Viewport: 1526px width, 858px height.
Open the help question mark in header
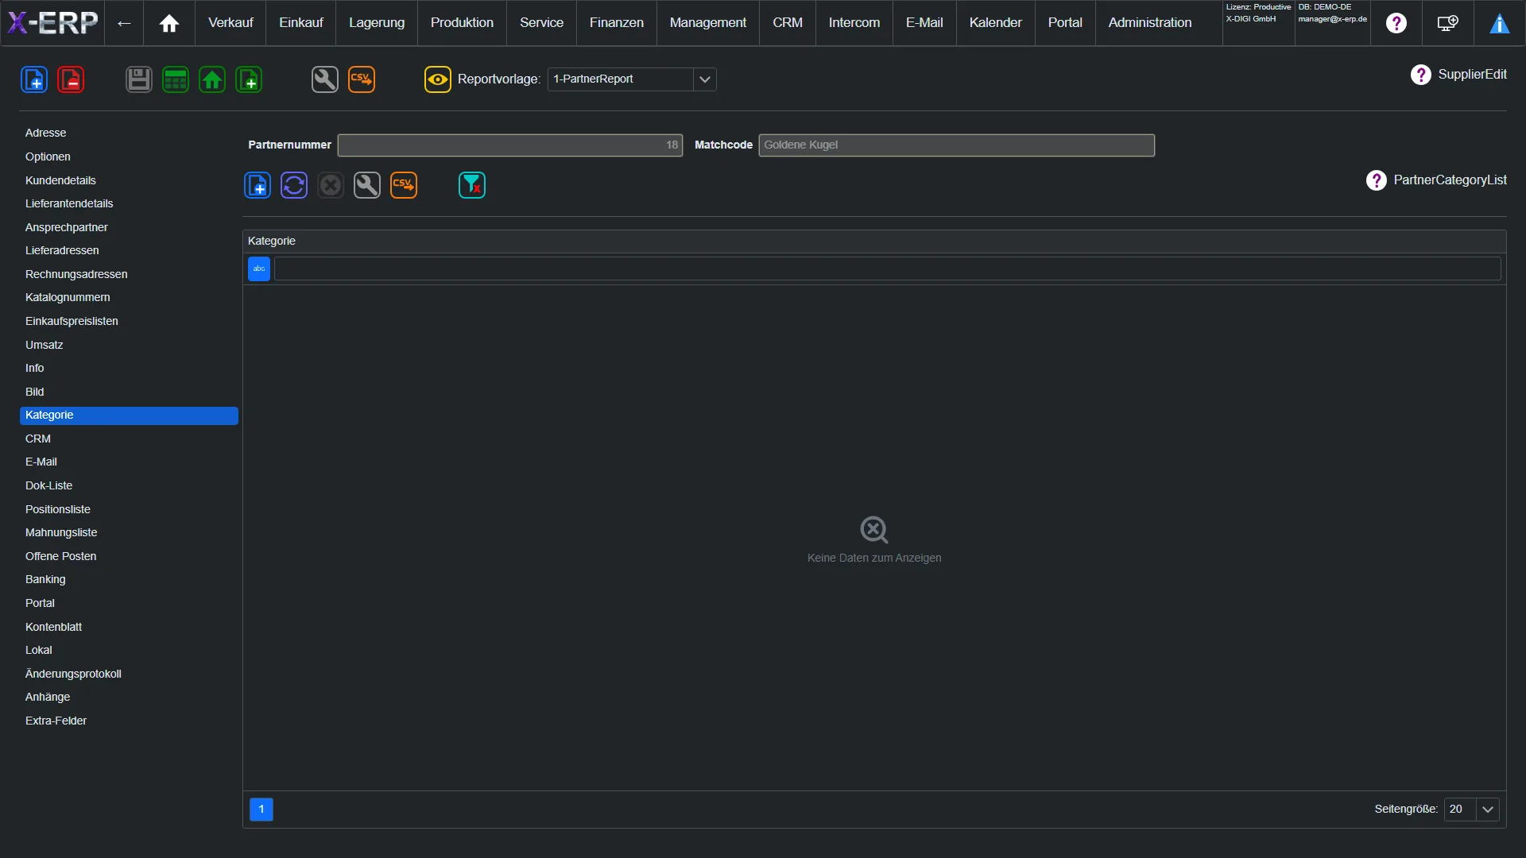click(1396, 23)
